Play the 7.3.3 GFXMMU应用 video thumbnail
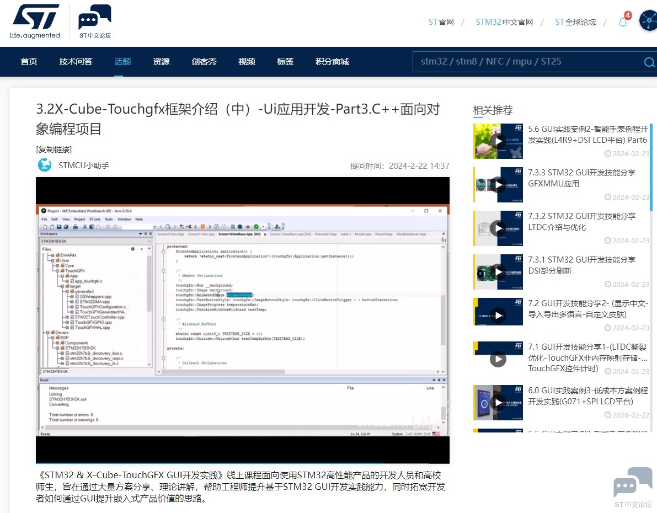The width and height of the screenshot is (657, 513). coord(498,184)
